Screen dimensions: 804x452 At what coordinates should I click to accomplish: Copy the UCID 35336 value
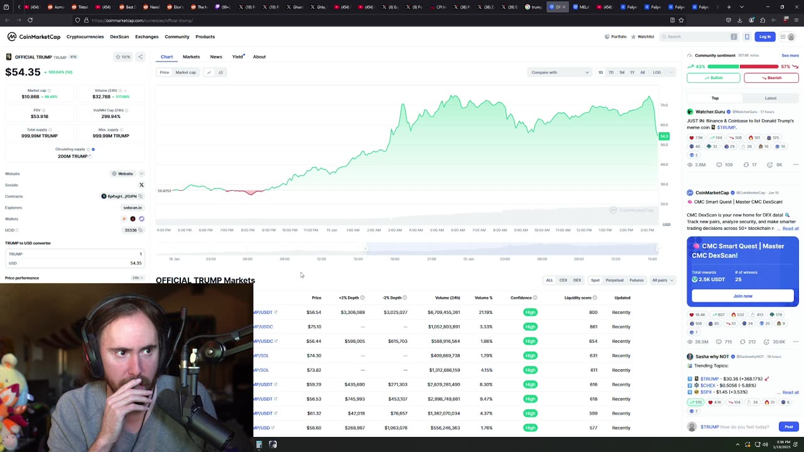[141, 230]
